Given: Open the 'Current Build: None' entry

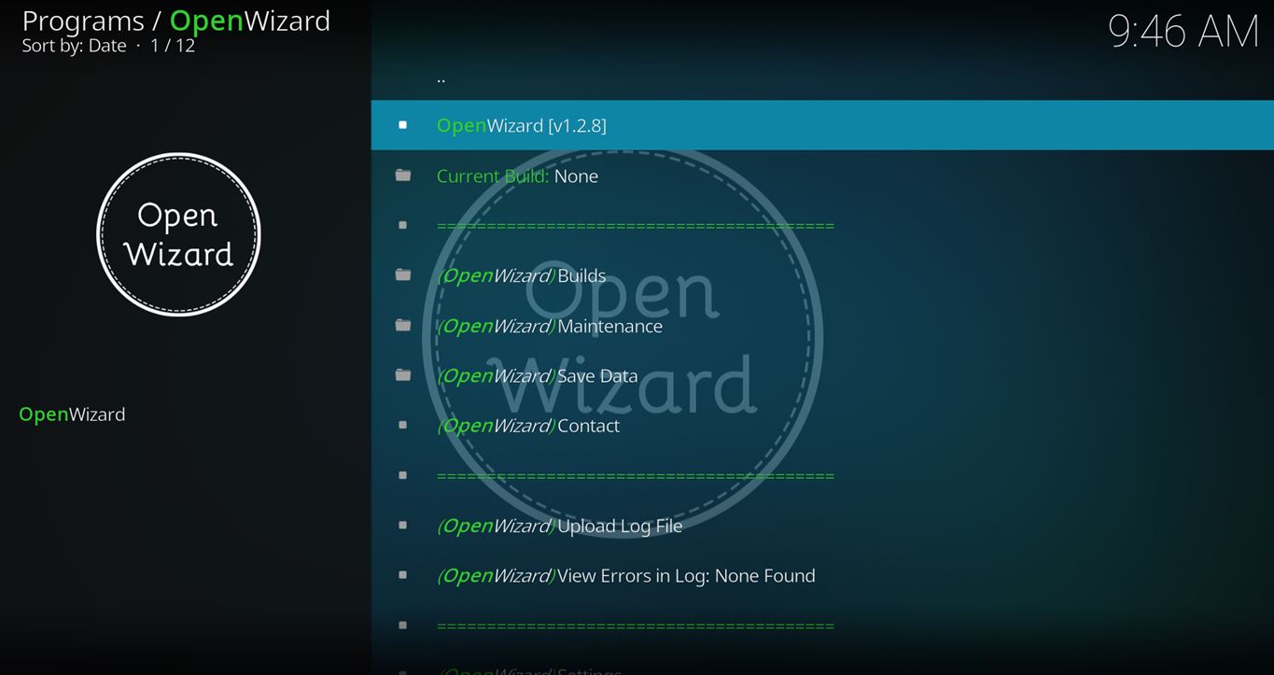Looking at the screenshot, I should point(517,176).
